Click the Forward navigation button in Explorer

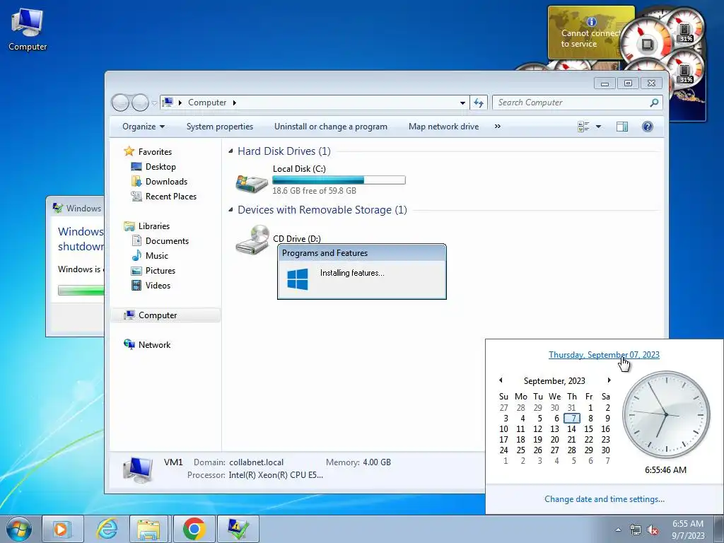coord(140,103)
